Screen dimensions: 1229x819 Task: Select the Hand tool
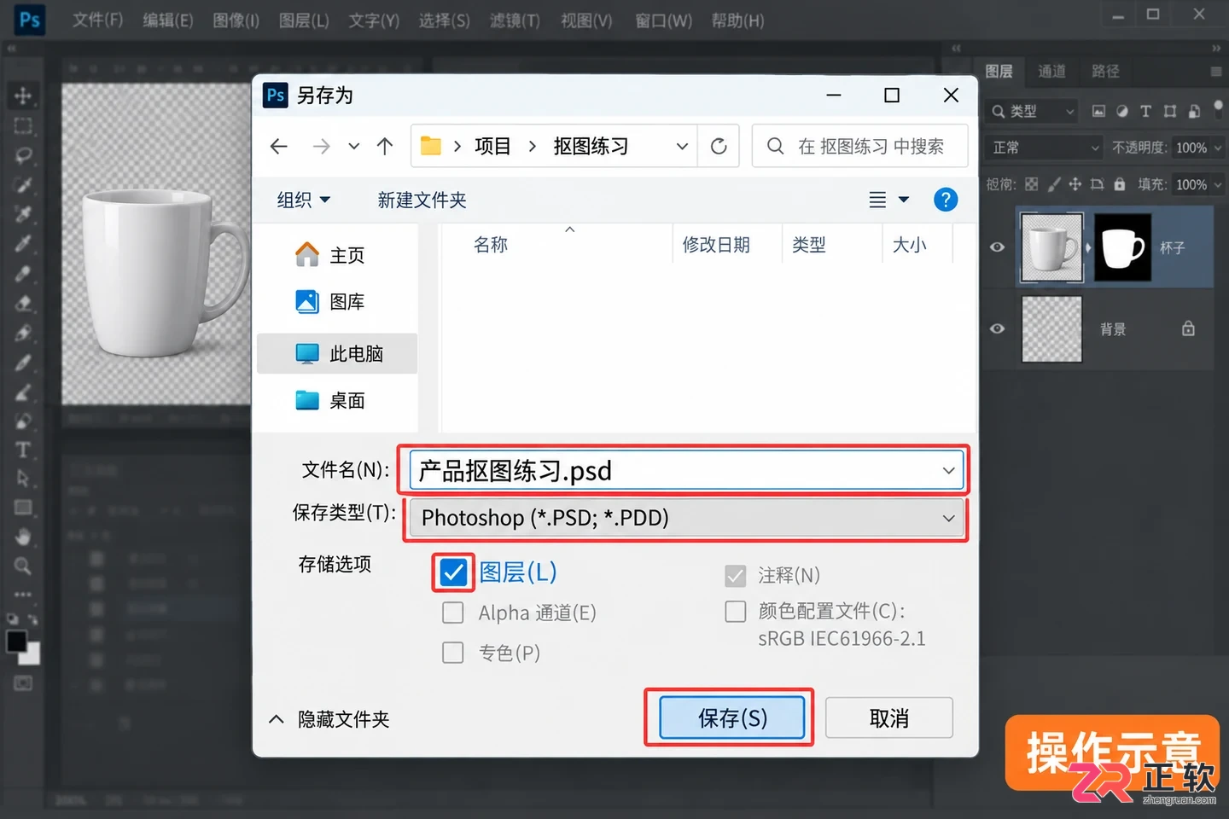point(23,537)
